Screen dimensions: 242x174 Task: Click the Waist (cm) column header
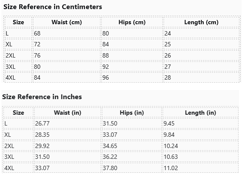[x=67, y=23]
